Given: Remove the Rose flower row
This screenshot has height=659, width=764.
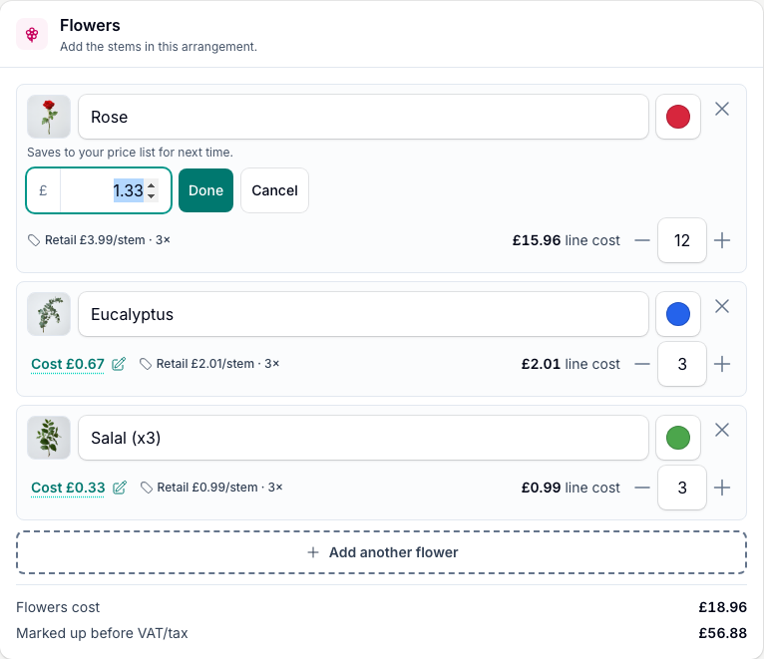Looking at the screenshot, I should pyautogui.click(x=721, y=109).
